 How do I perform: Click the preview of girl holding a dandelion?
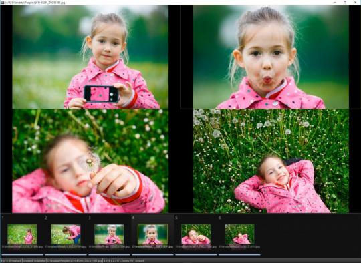pos(90,161)
